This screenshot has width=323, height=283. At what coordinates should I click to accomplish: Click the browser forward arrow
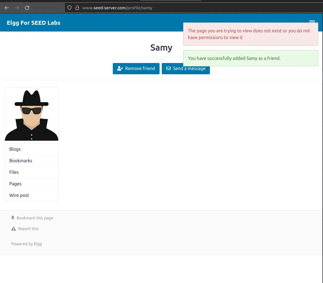point(17,8)
